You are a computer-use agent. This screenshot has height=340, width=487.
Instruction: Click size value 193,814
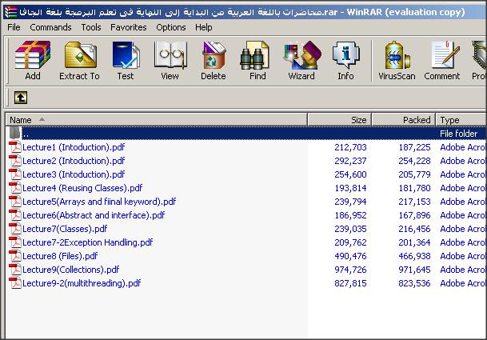click(x=350, y=188)
